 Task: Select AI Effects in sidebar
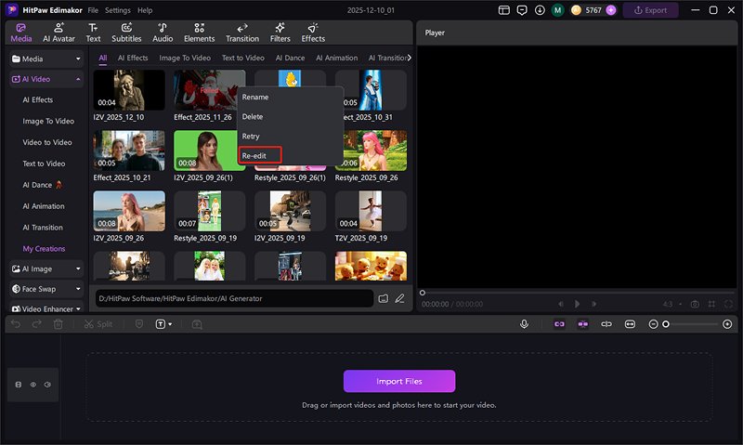click(38, 100)
